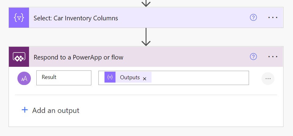Click the plus icon for Add an output

[25, 110]
